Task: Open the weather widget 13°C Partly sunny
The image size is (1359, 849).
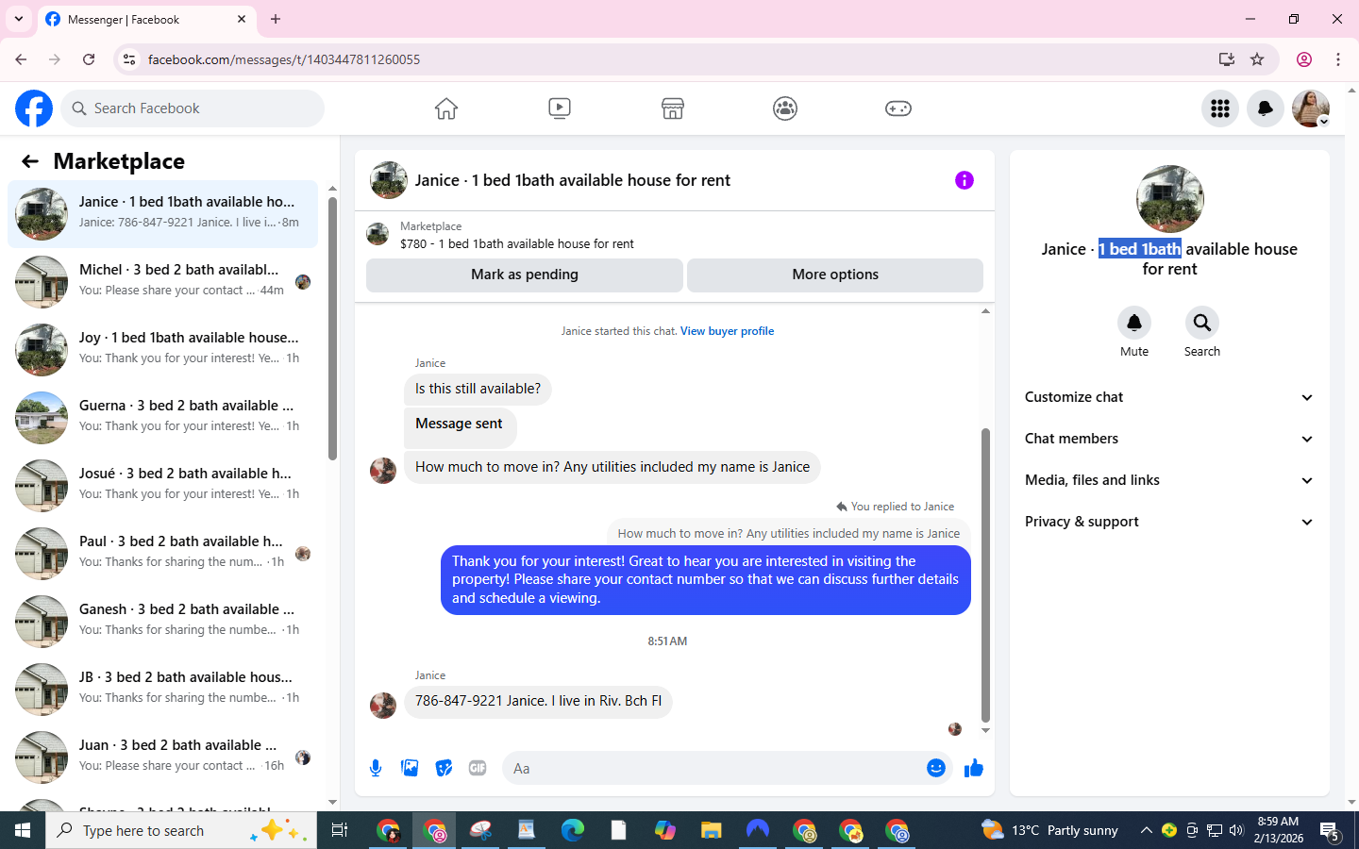Action: coord(1049,830)
